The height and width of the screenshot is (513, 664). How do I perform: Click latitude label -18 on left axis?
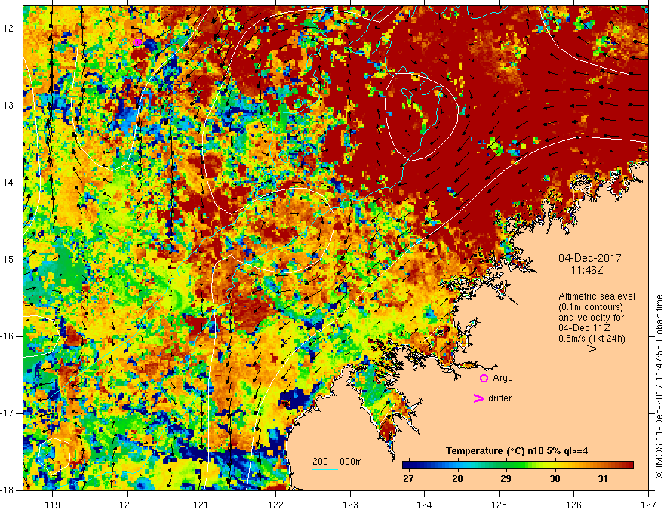tap(8, 490)
